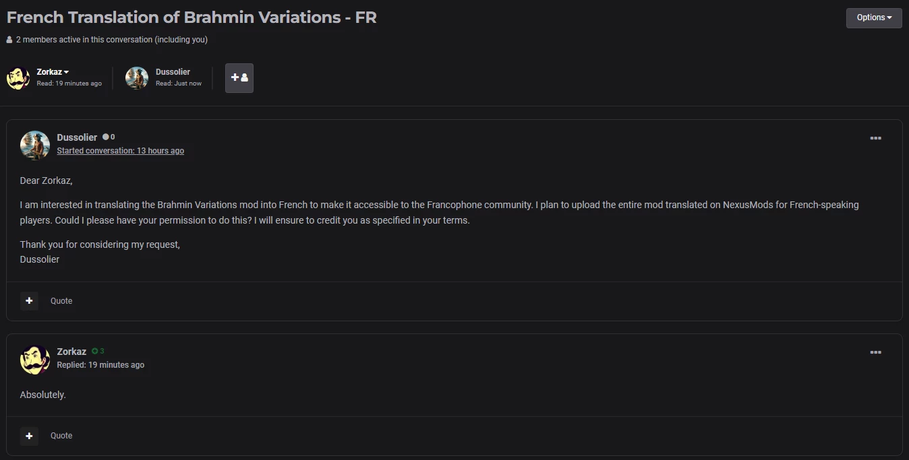This screenshot has width=909, height=460.
Task: Open Dussolier's author name on first message
Action: (77, 137)
